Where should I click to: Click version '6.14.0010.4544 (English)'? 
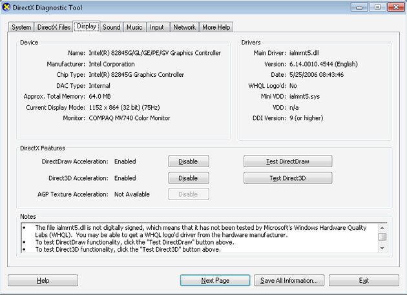click(324, 64)
